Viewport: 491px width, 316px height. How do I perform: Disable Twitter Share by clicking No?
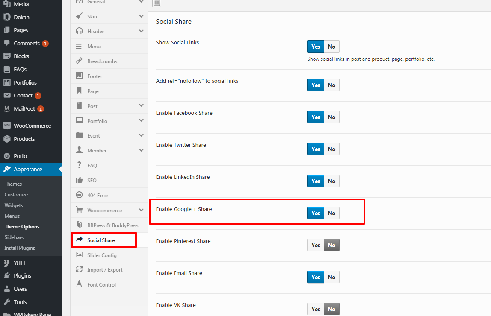(x=331, y=149)
